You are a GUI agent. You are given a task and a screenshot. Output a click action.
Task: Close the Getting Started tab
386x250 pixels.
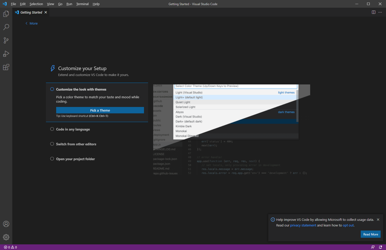tap(46, 12)
